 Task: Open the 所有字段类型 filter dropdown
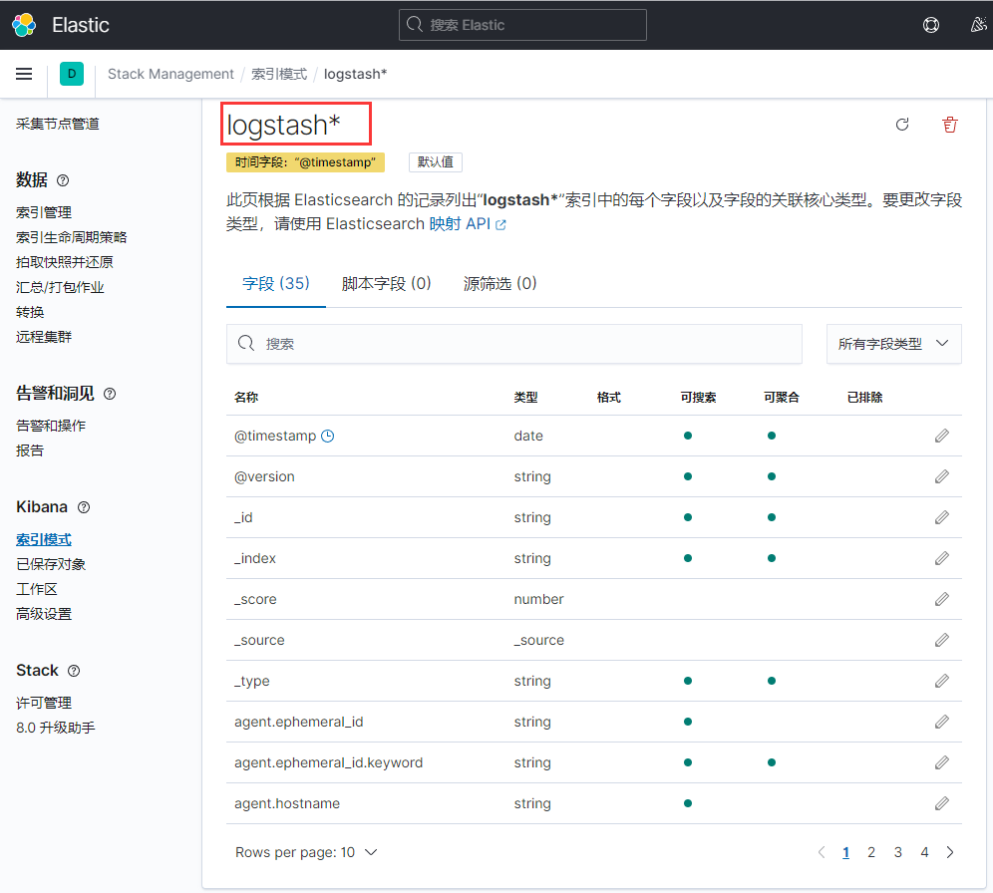pos(892,342)
